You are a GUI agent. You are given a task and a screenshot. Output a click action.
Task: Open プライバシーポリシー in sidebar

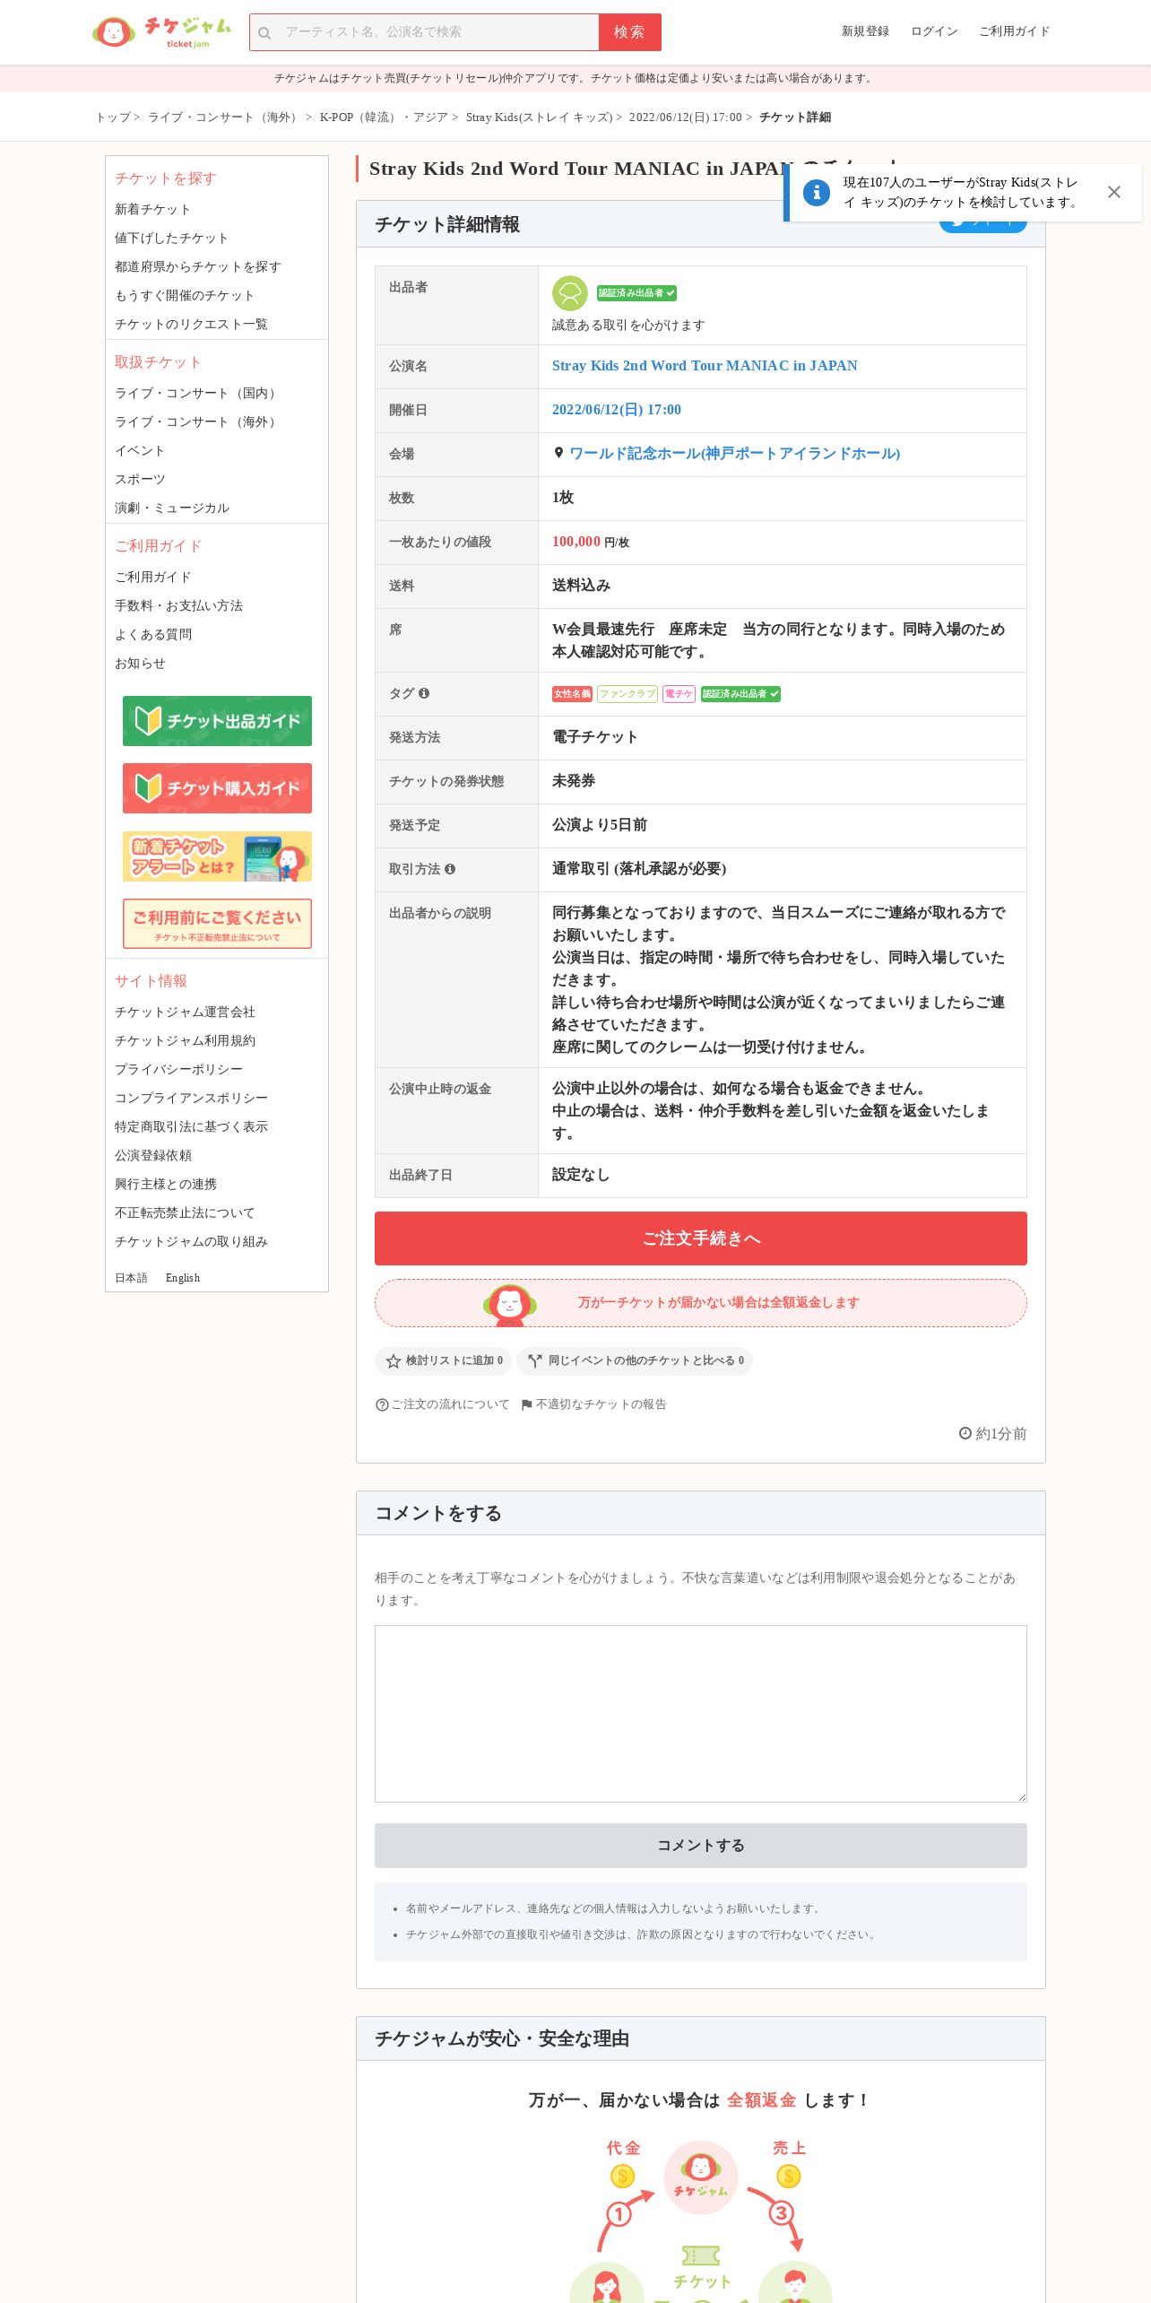click(178, 1069)
